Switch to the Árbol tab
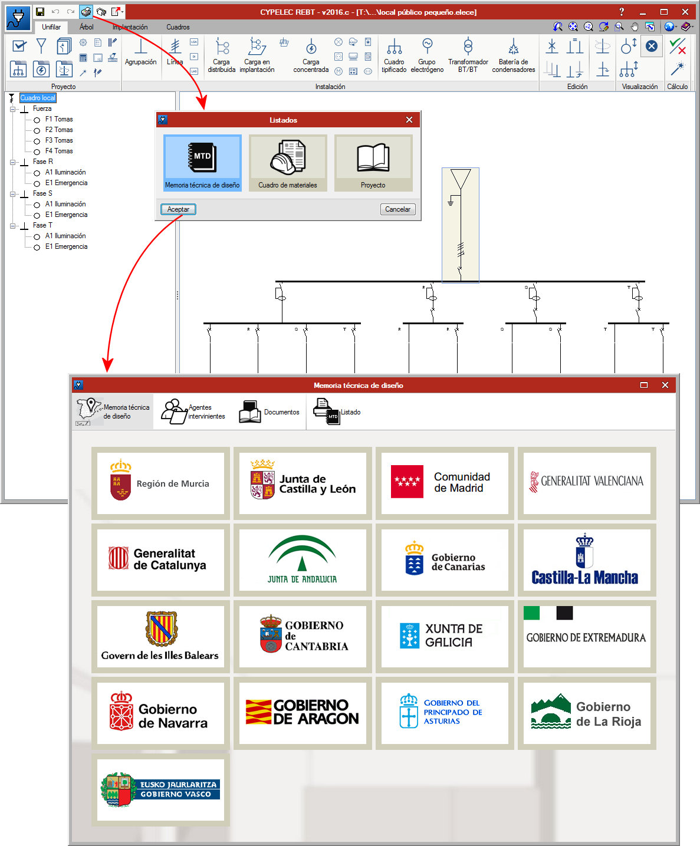Image resolution: width=700 pixels, height=846 pixels. pyautogui.click(x=87, y=27)
